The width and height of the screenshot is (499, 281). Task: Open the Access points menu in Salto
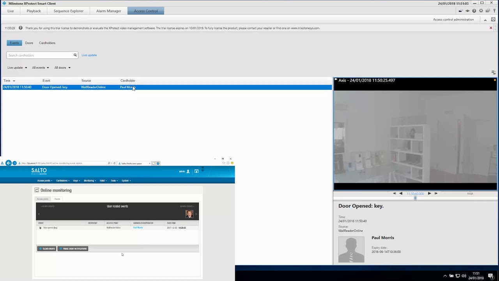44,181
